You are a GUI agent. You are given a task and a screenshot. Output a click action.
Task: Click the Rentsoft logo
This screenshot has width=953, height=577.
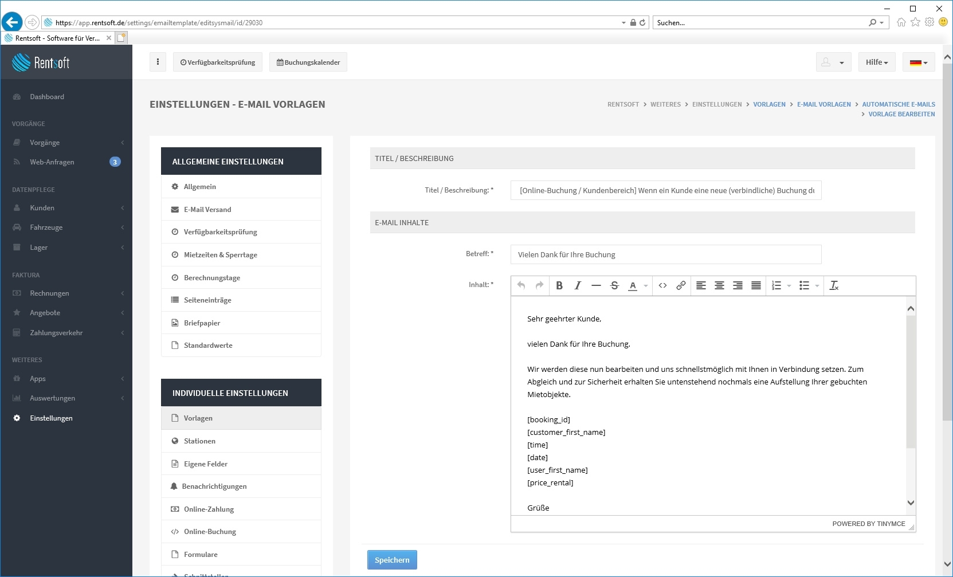41,62
